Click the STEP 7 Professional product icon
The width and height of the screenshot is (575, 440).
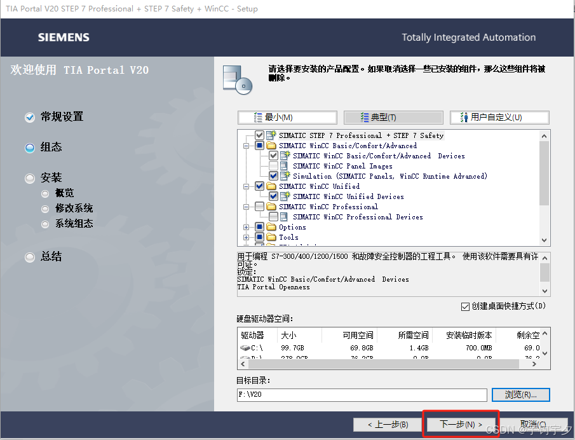click(271, 135)
